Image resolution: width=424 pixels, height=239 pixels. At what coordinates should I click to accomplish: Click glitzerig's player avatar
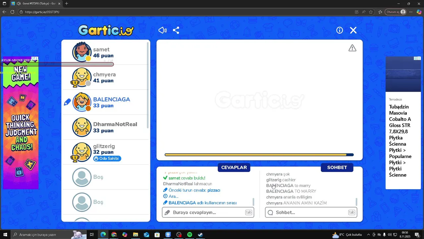click(81, 152)
